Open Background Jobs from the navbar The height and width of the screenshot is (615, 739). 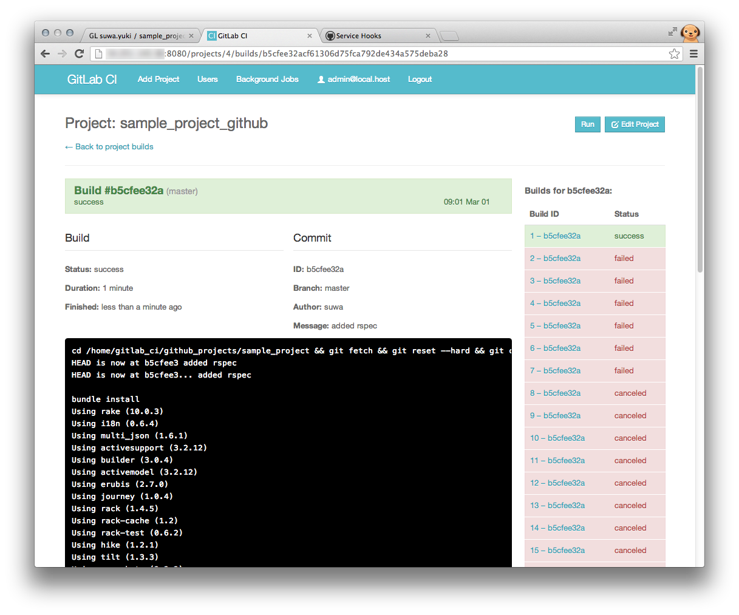click(267, 79)
